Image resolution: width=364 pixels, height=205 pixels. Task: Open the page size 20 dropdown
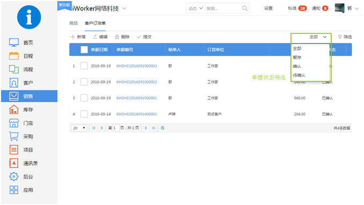pyautogui.click(x=79, y=128)
